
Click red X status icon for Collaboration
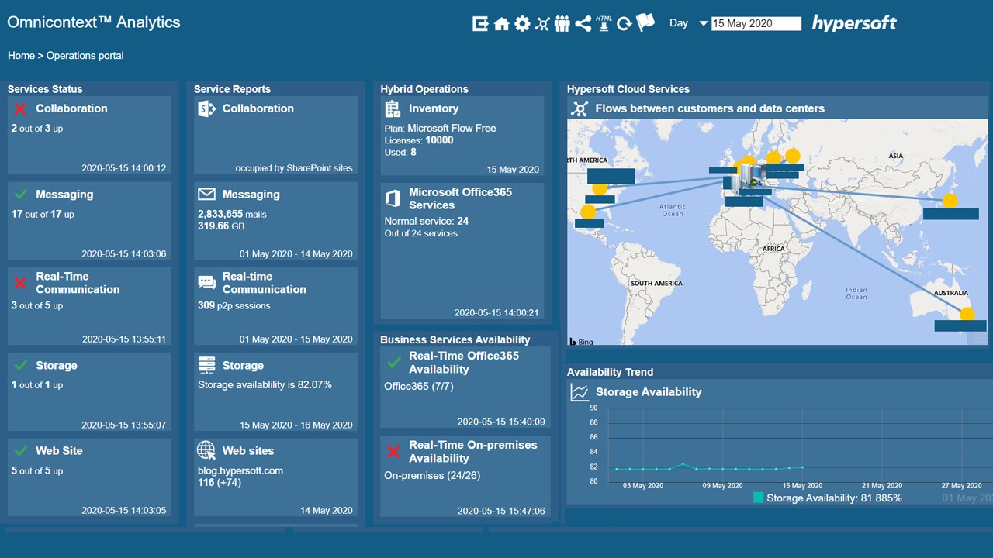[x=21, y=109]
